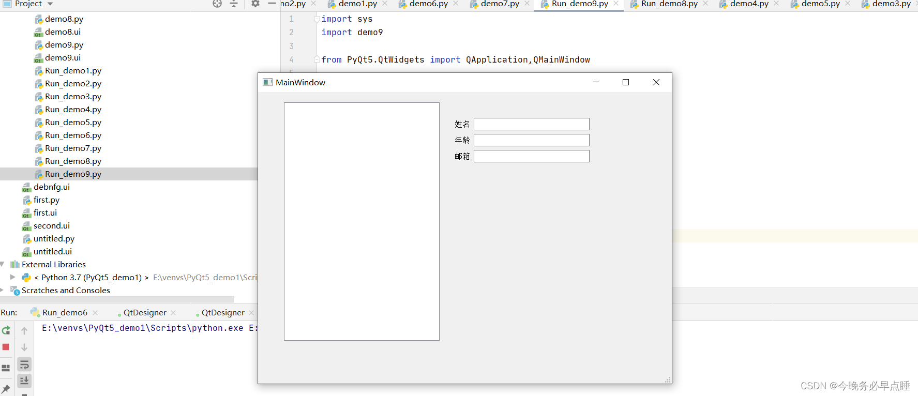Image resolution: width=918 pixels, height=396 pixels.
Task: Select demo9.py in project tree
Action: pos(64,45)
